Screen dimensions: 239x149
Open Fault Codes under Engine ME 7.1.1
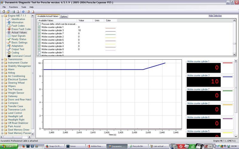pyautogui.click(x=18, y=26)
